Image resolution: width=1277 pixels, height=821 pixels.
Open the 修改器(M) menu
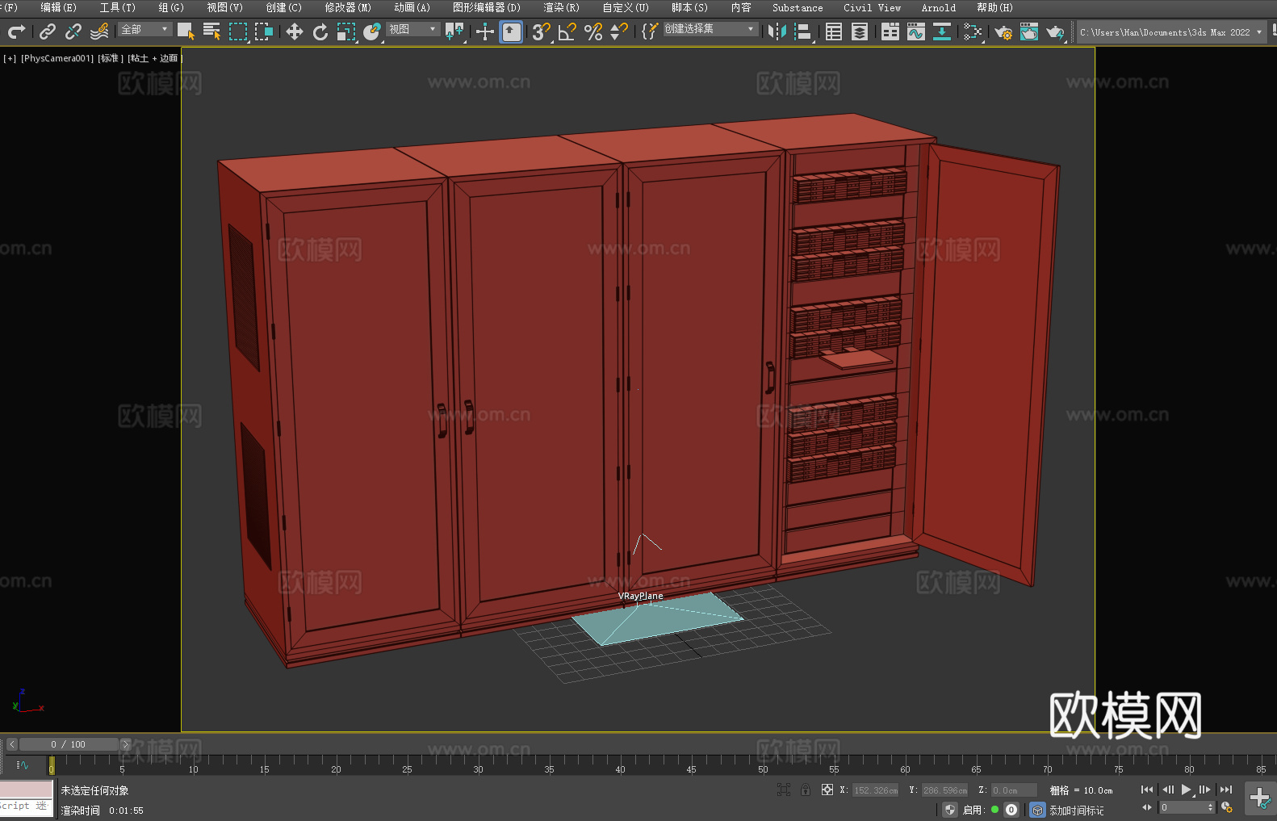[348, 7]
